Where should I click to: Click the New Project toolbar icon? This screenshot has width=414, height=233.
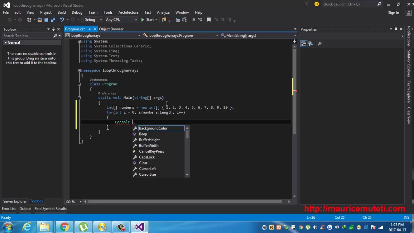tap(29, 20)
